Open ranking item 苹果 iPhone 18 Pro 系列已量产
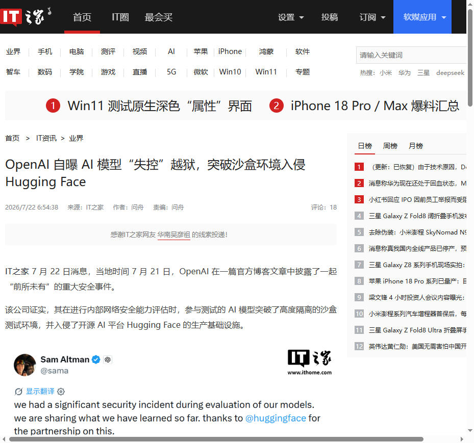This screenshot has height=443, width=474. click(x=417, y=281)
